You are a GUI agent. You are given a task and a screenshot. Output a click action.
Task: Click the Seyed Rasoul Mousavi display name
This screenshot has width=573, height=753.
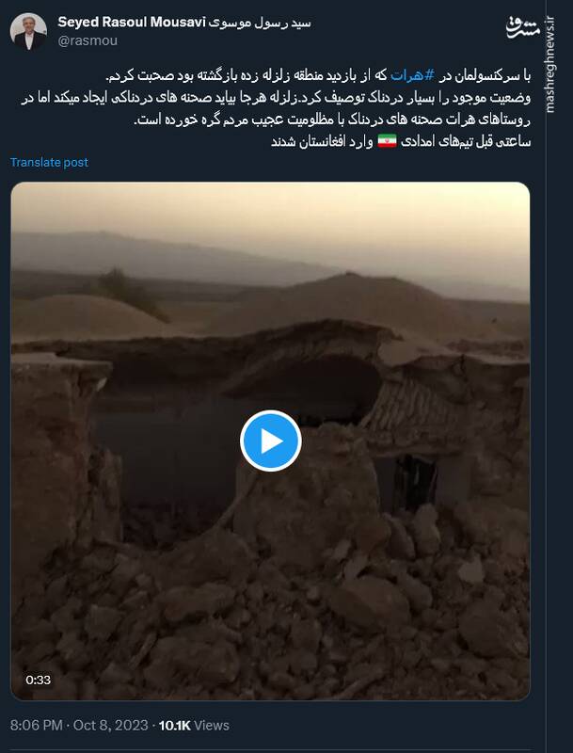pyautogui.click(x=132, y=22)
